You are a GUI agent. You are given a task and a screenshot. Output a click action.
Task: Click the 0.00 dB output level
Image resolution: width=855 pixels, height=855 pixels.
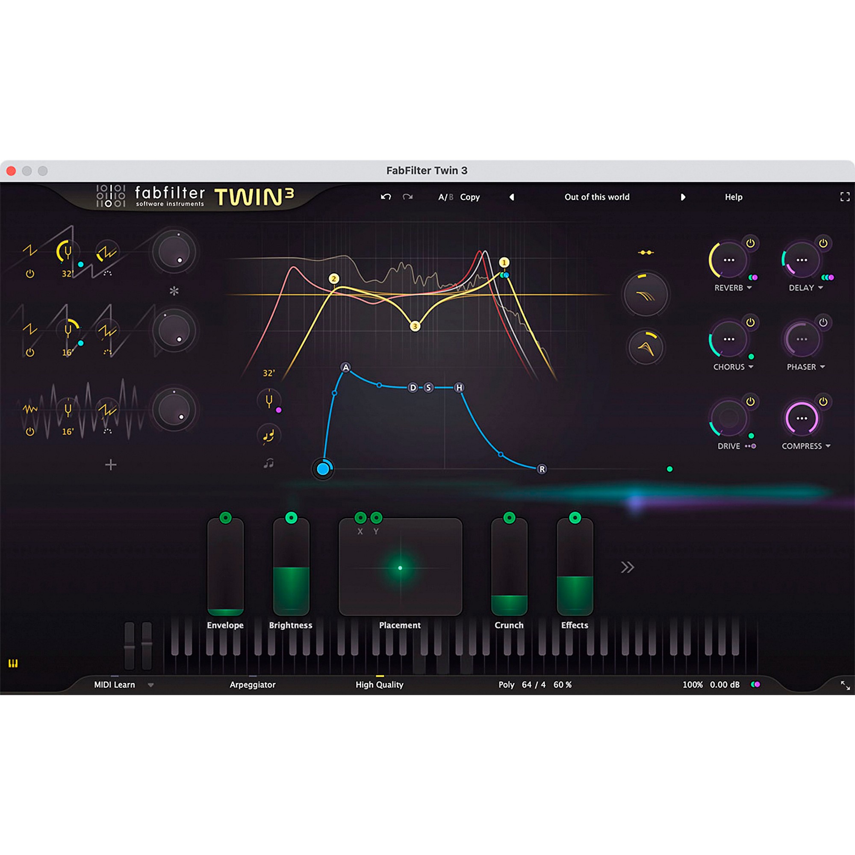pyautogui.click(x=725, y=684)
